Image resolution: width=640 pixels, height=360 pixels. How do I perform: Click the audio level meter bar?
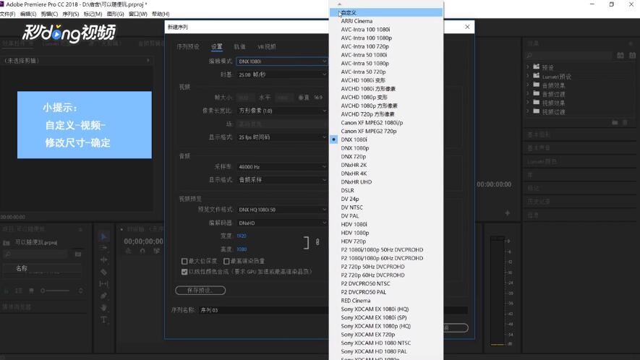pyautogui.click(x=497, y=291)
